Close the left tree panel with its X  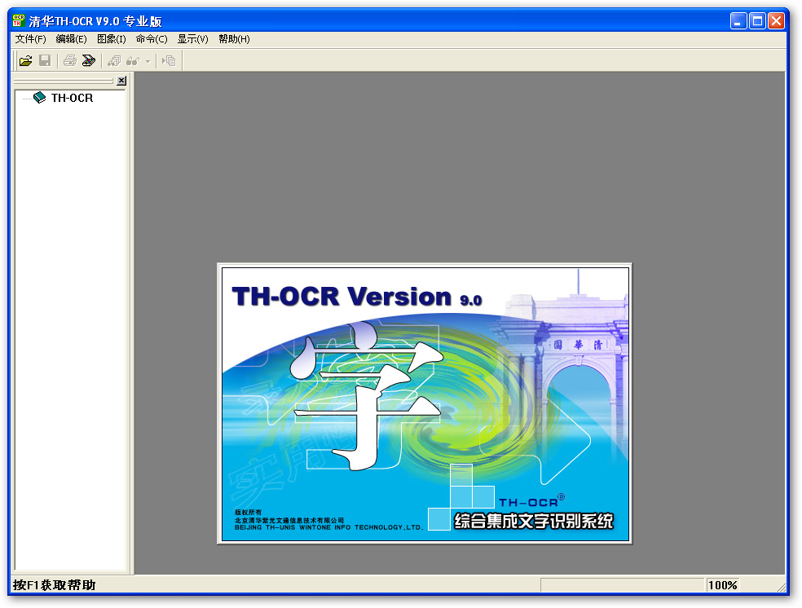tap(121, 81)
